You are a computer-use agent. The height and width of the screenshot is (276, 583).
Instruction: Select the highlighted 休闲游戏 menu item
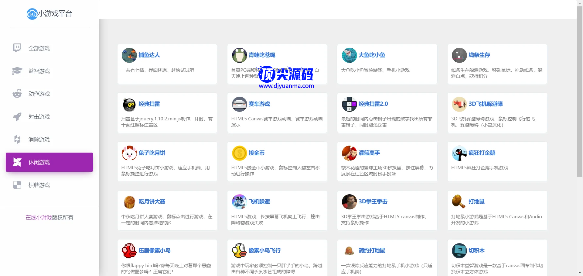coord(49,162)
